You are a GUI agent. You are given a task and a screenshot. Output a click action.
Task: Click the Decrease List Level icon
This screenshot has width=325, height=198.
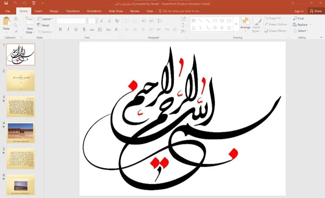point(144,21)
